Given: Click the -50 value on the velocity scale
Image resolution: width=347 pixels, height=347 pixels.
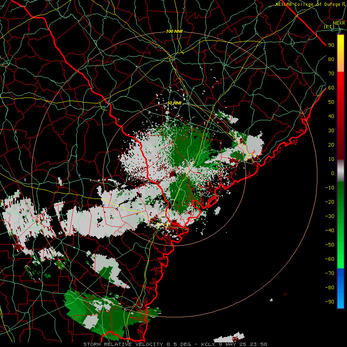Looking at the screenshot, I should click(330, 245).
